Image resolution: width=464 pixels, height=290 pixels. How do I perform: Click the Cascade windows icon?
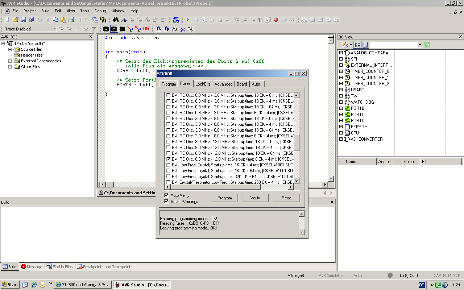coord(95,20)
